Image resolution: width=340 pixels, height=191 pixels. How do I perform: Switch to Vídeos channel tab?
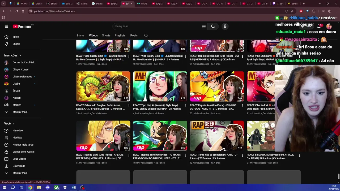(93, 36)
